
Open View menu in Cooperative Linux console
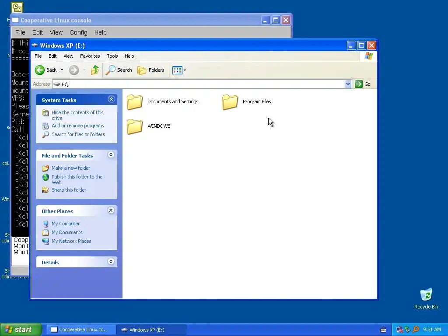tap(56, 32)
